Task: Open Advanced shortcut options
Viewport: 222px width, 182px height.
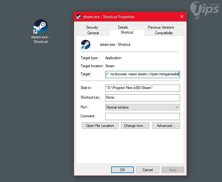Action: tap(166, 126)
